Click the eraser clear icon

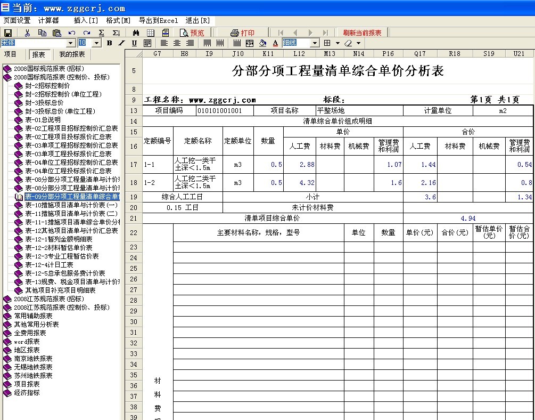(x=348, y=43)
